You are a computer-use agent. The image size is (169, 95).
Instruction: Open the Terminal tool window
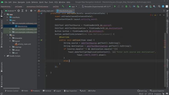click(x=47, y=91)
